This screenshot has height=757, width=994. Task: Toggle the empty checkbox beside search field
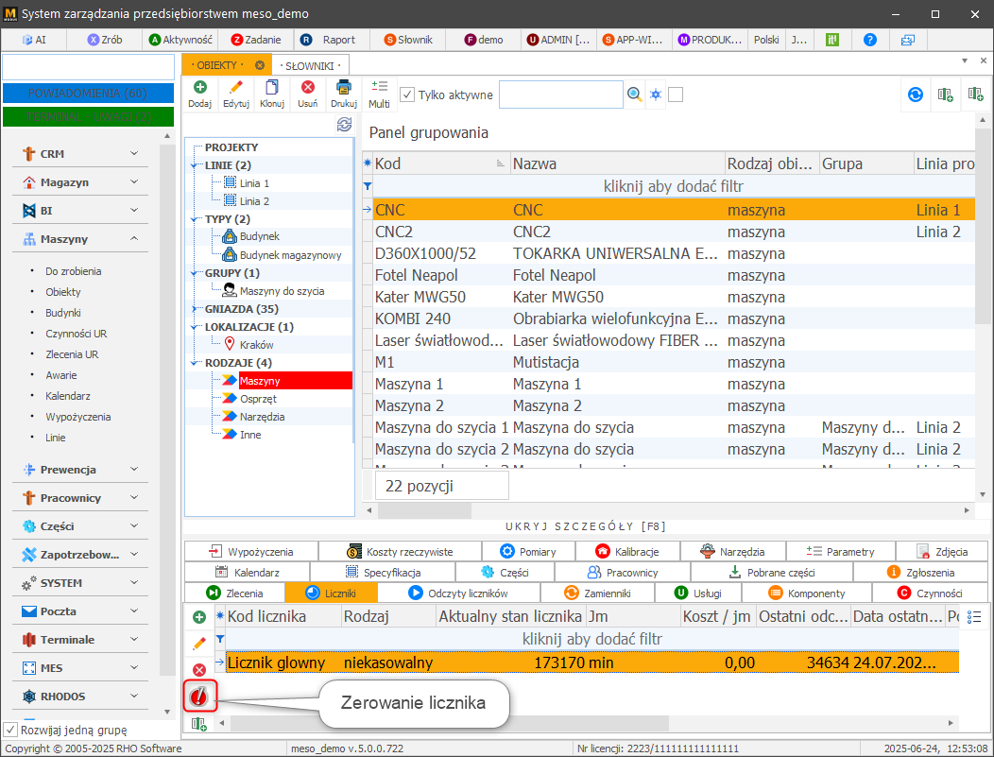click(676, 95)
